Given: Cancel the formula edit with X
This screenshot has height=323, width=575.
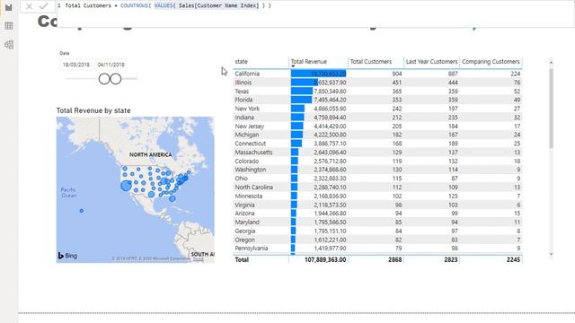Looking at the screenshot, I should [x=30, y=6].
